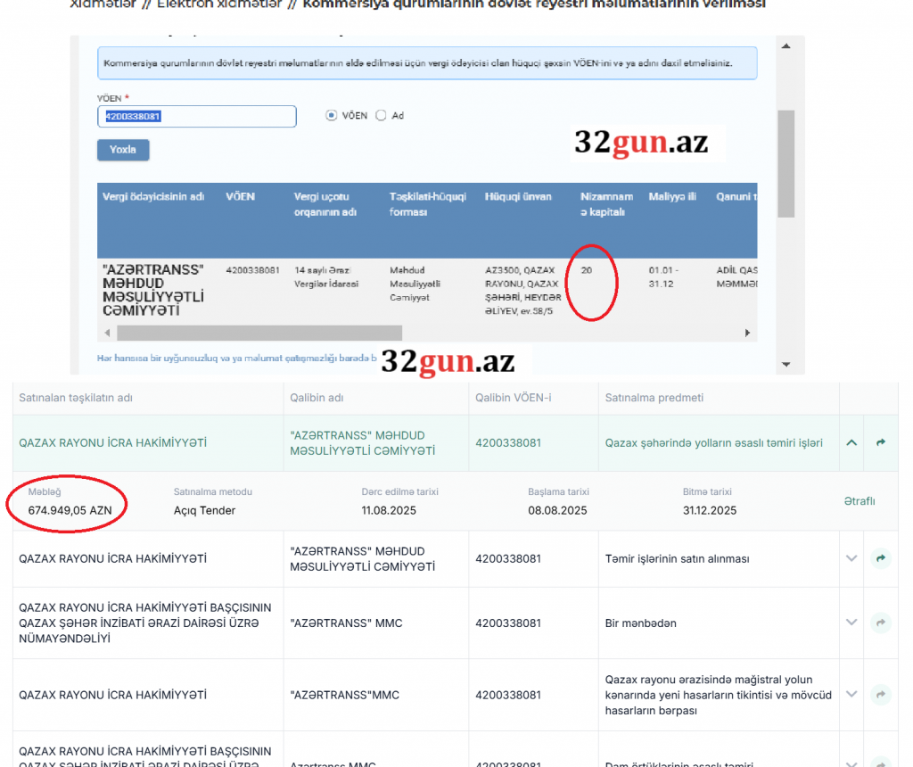Click the horizontal table scrollbar thumb
The width and height of the screenshot is (913, 767).
(259, 334)
